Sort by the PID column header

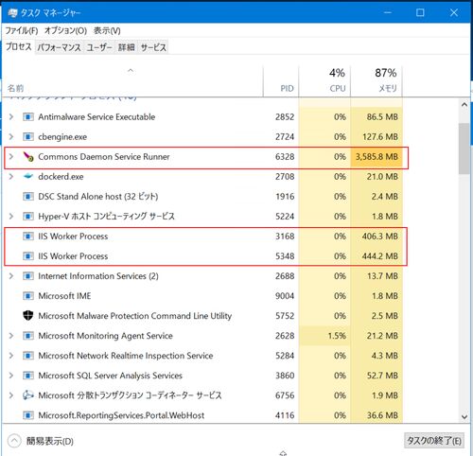tap(281, 81)
